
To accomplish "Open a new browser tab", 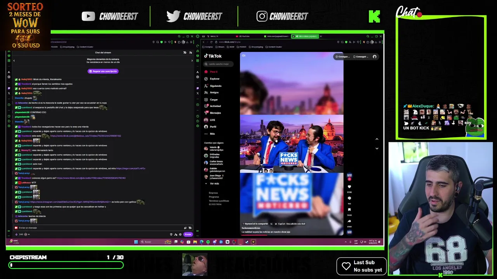I will 321,36.
